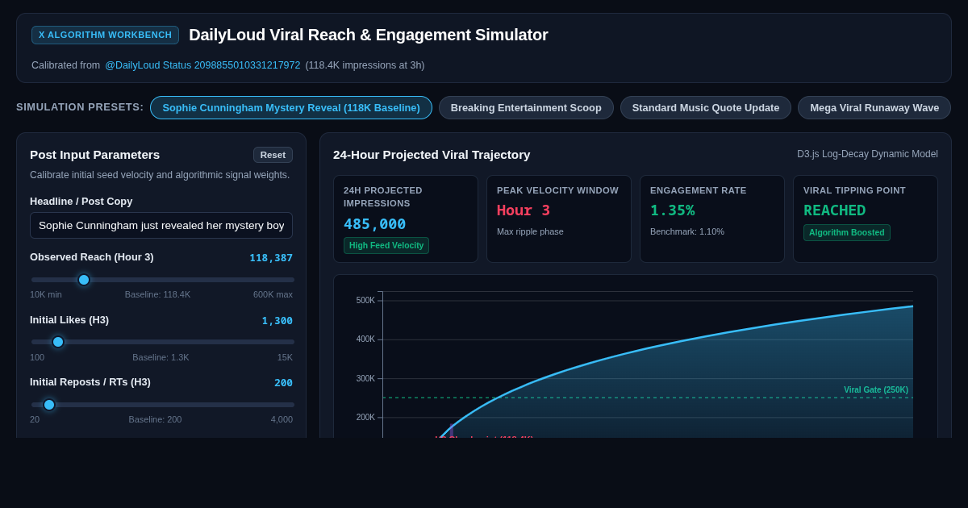Screen dimensions: 968x508
Task: Click the Reset button
Action: tap(273, 155)
